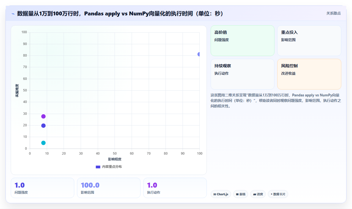Open the 持续观察 quadrant card
The height and width of the screenshot is (209, 352).
243,74
